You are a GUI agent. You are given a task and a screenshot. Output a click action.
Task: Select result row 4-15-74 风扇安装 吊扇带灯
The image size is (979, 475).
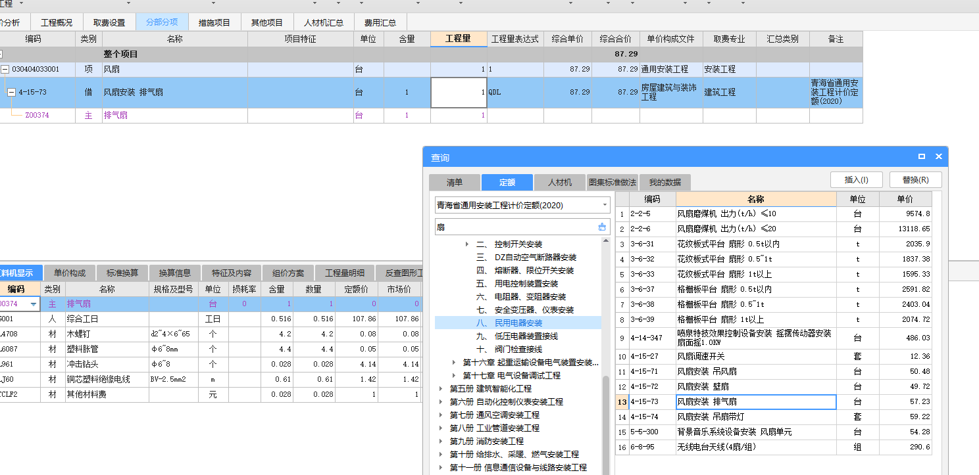click(x=774, y=417)
